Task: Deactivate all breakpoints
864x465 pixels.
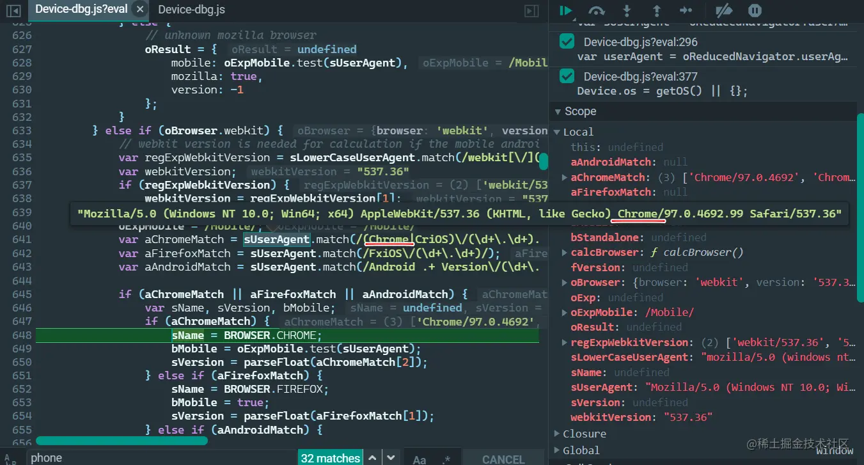Action: (x=723, y=10)
